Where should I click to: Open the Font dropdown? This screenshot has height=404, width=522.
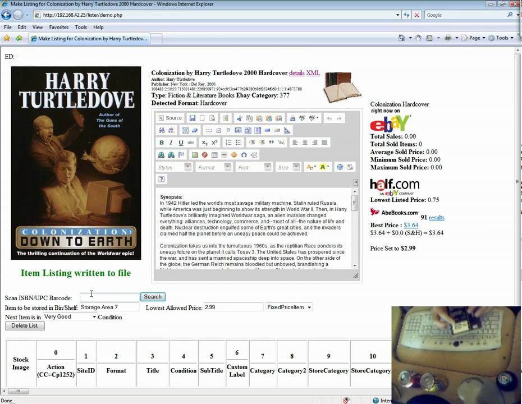coord(254,167)
